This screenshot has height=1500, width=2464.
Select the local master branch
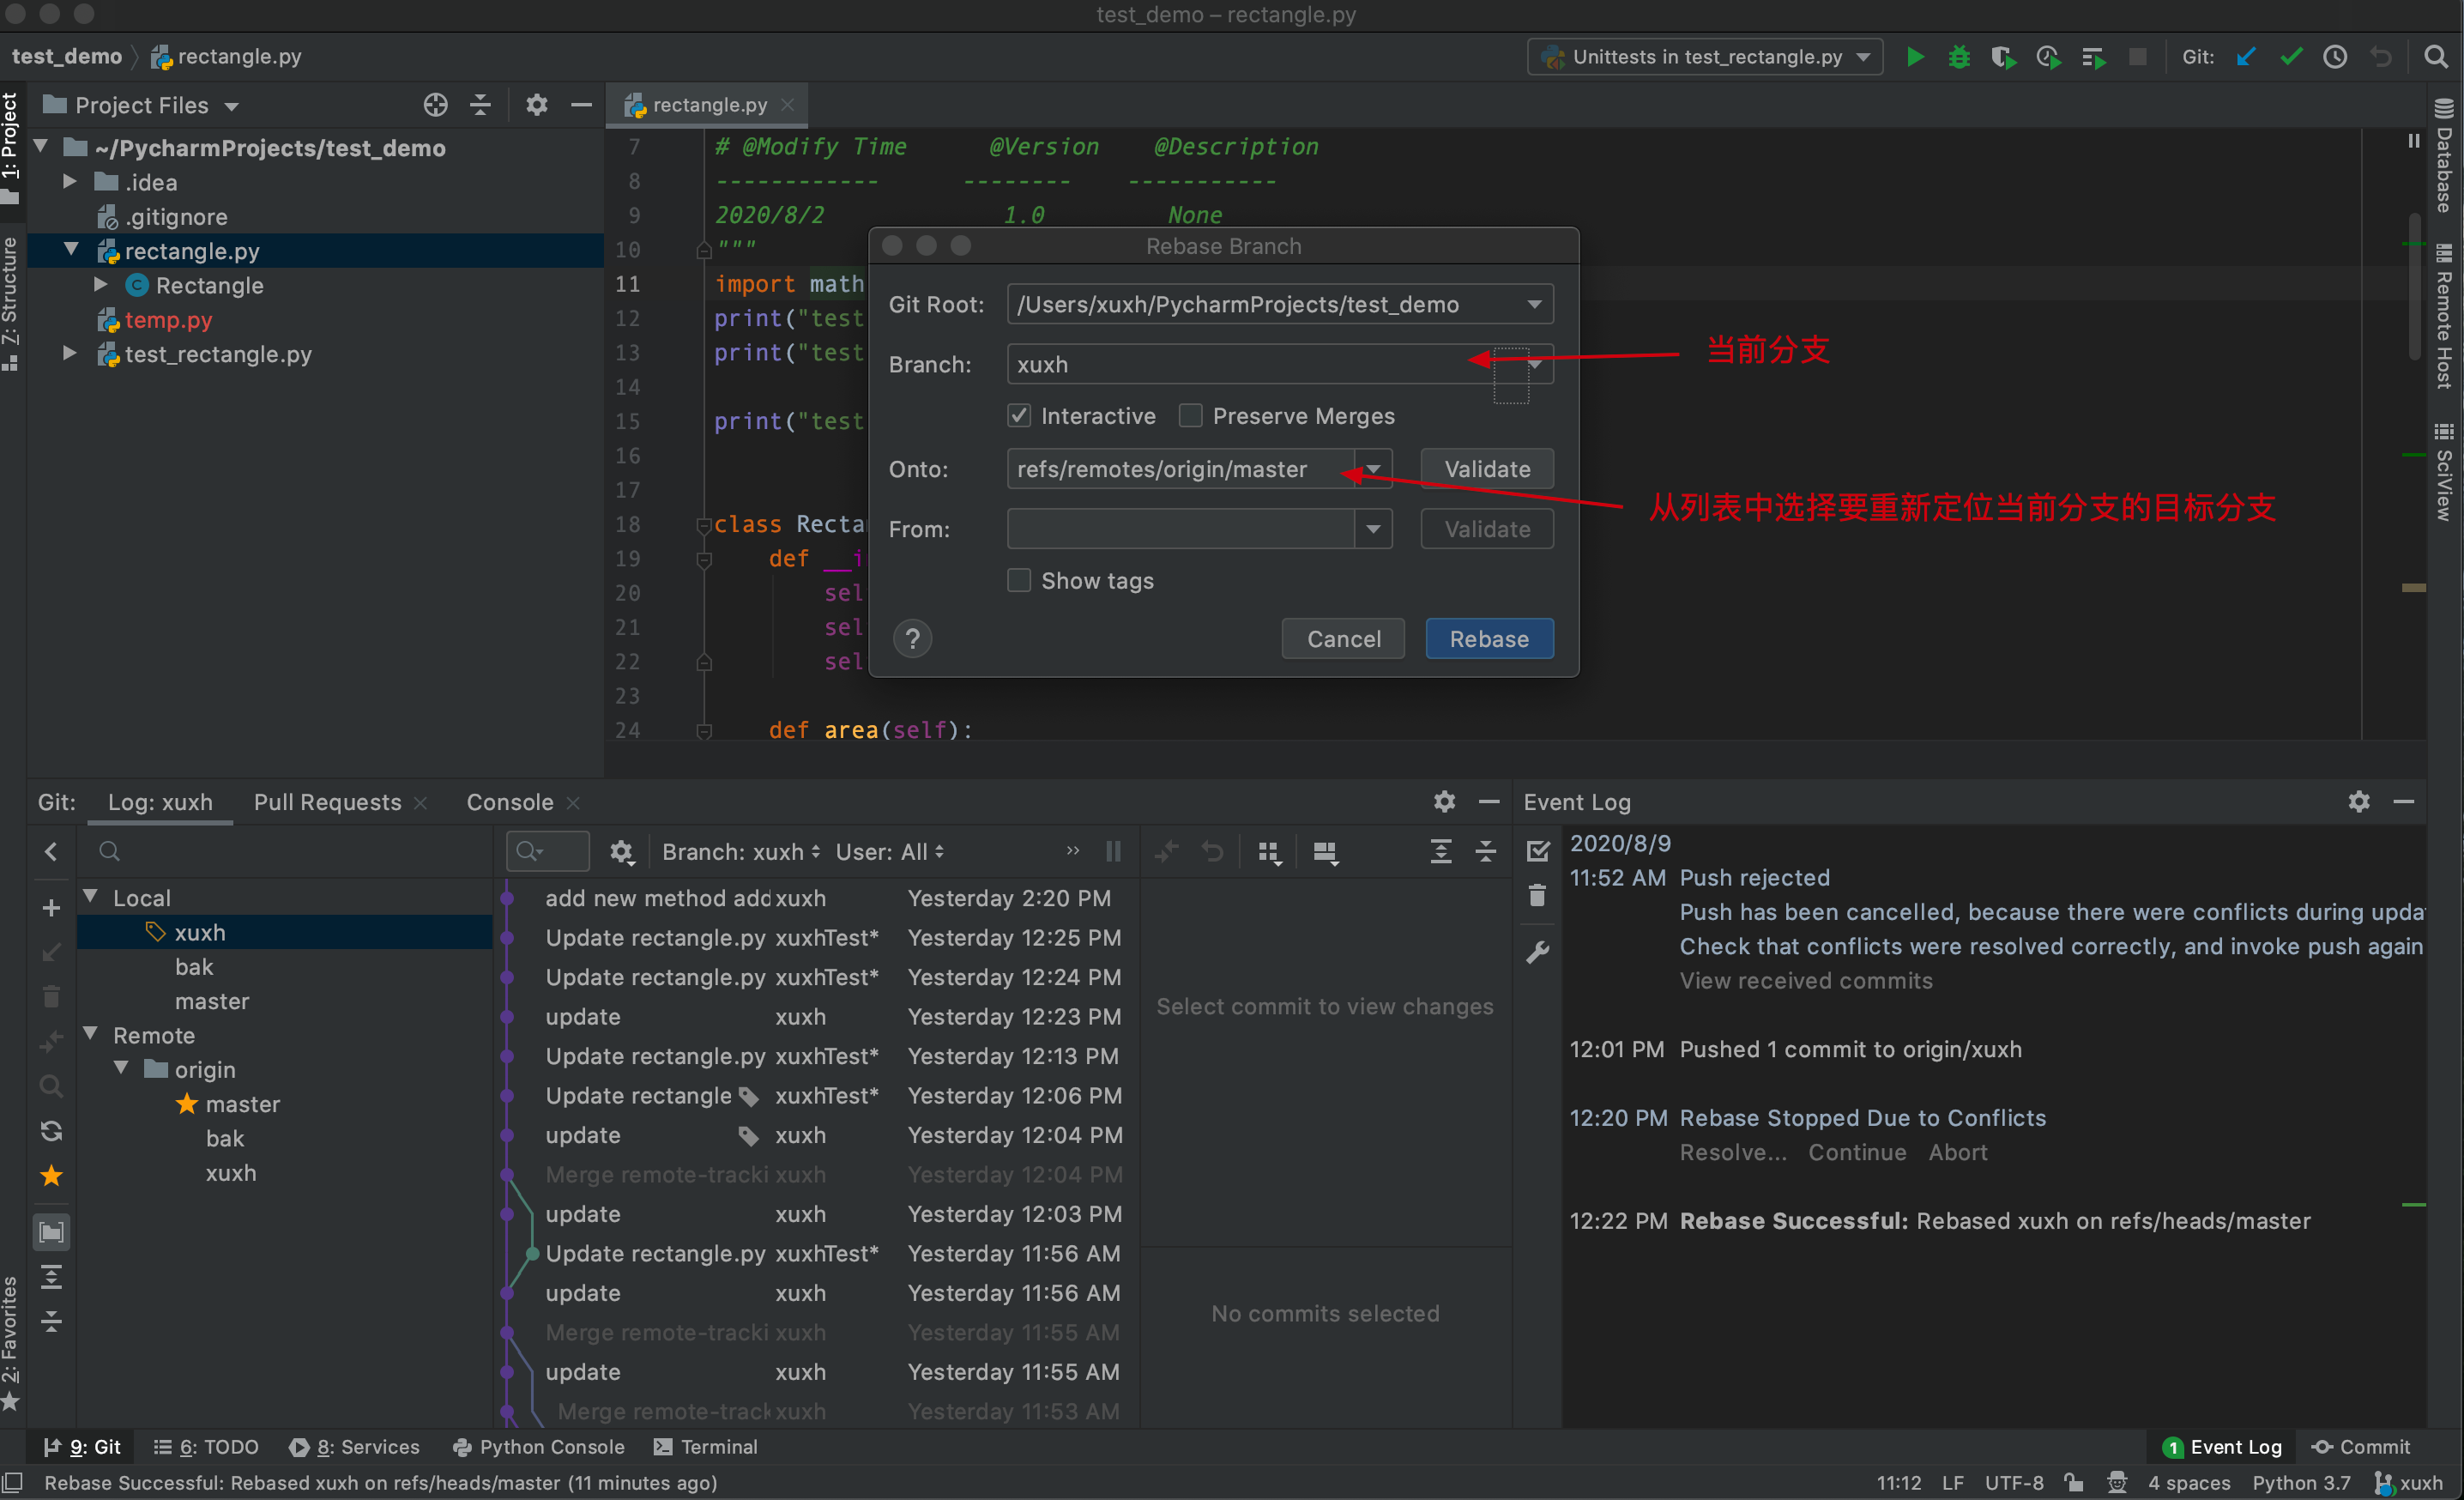pos(212,1001)
